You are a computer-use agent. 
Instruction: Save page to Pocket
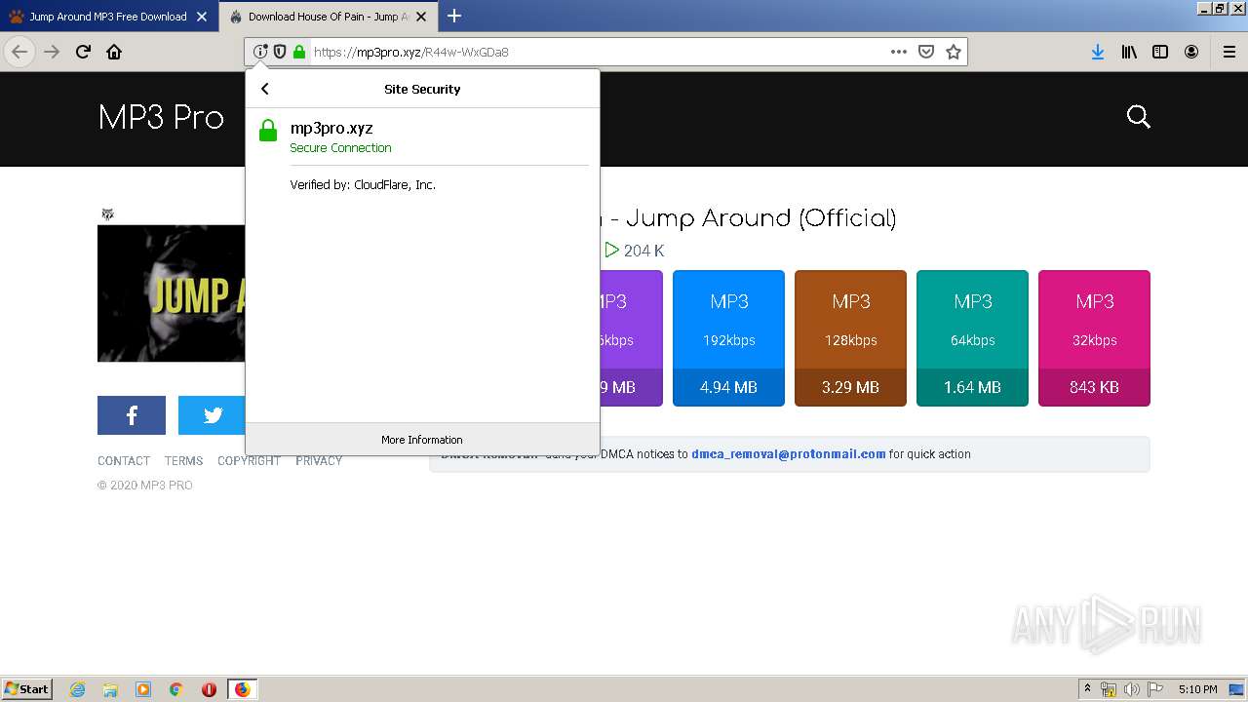926,52
